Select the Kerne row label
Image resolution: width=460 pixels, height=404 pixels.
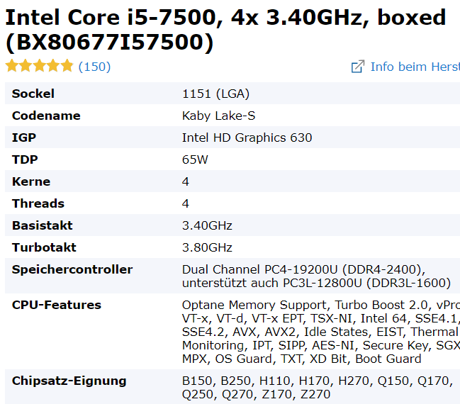(31, 181)
